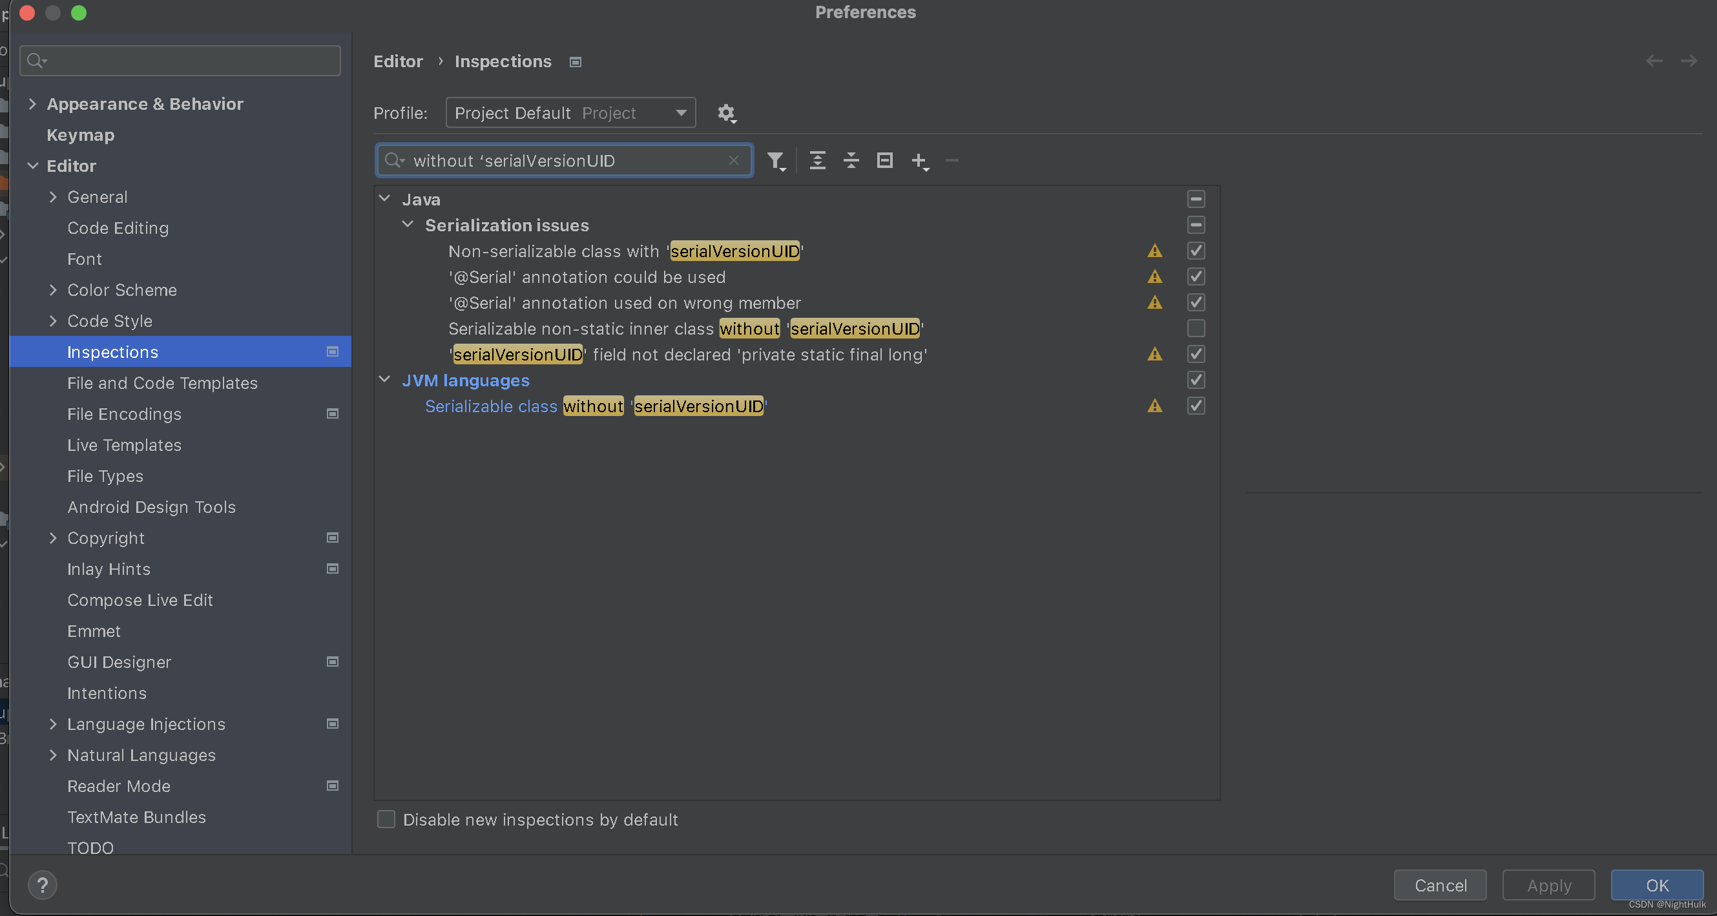Click the Expand All tree icon
This screenshot has height=916, width=1717.
pos(817,161)
